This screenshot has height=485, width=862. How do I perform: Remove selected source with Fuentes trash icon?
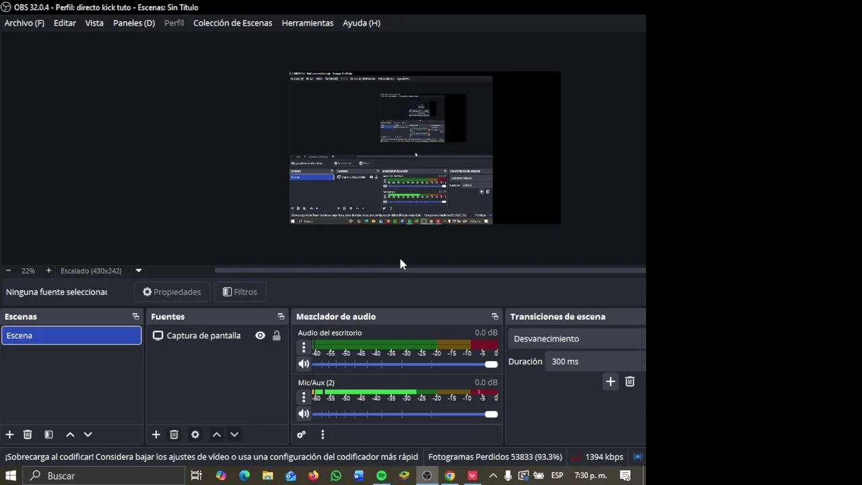[x=174, y=434]
